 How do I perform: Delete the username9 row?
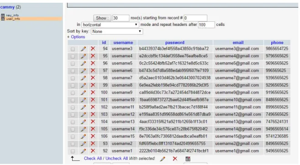point(93,92)
